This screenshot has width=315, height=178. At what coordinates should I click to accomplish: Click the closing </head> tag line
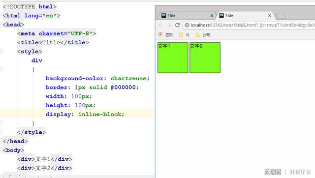(15, 141)
